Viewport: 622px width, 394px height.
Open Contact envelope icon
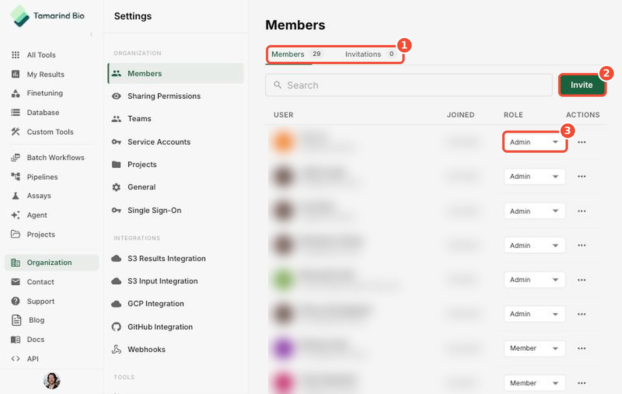click(x=16, y=282)
